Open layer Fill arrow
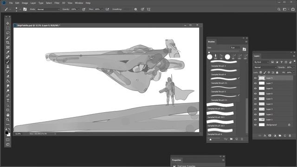The image size is (297, 167). click(294, 72)
